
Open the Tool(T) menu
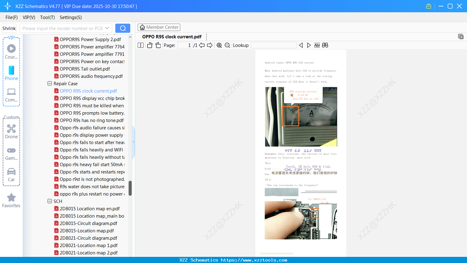(x=48, y=17)
